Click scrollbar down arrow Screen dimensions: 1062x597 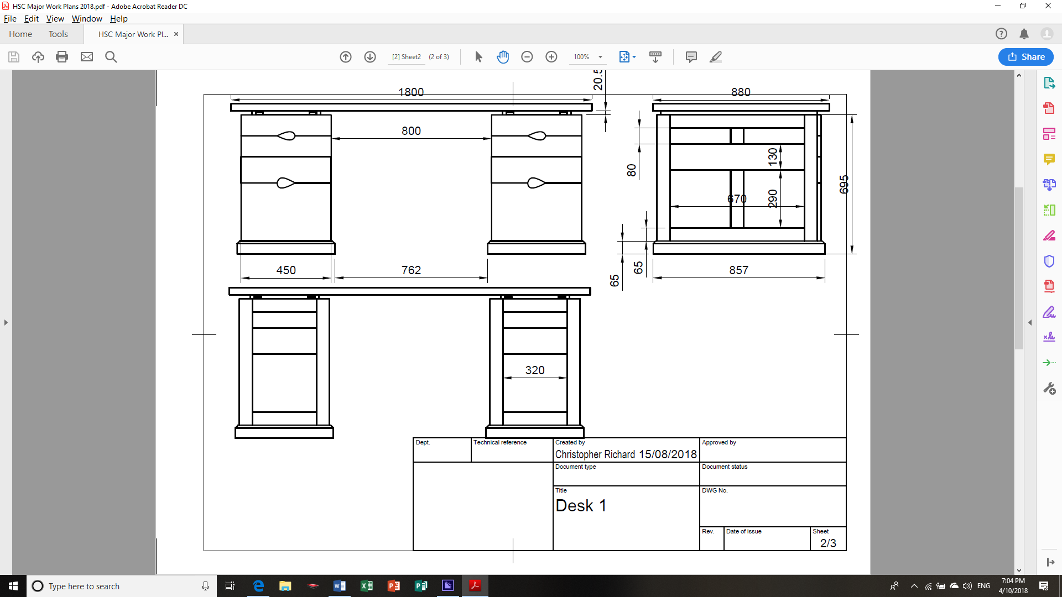click(x=1019, y=570)
